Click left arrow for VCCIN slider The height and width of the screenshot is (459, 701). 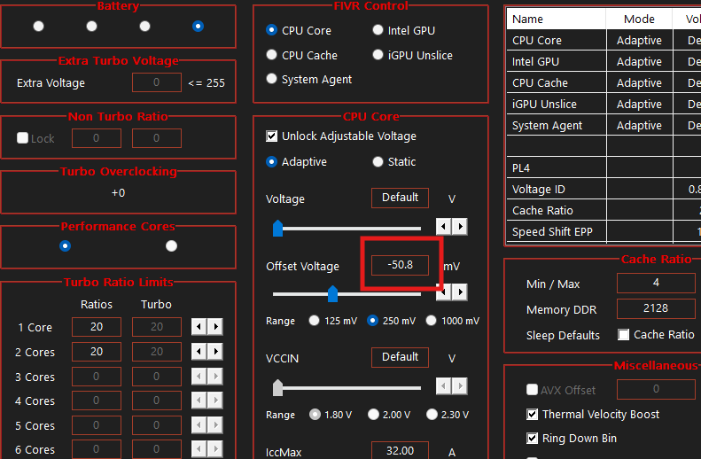coord(443,385)
